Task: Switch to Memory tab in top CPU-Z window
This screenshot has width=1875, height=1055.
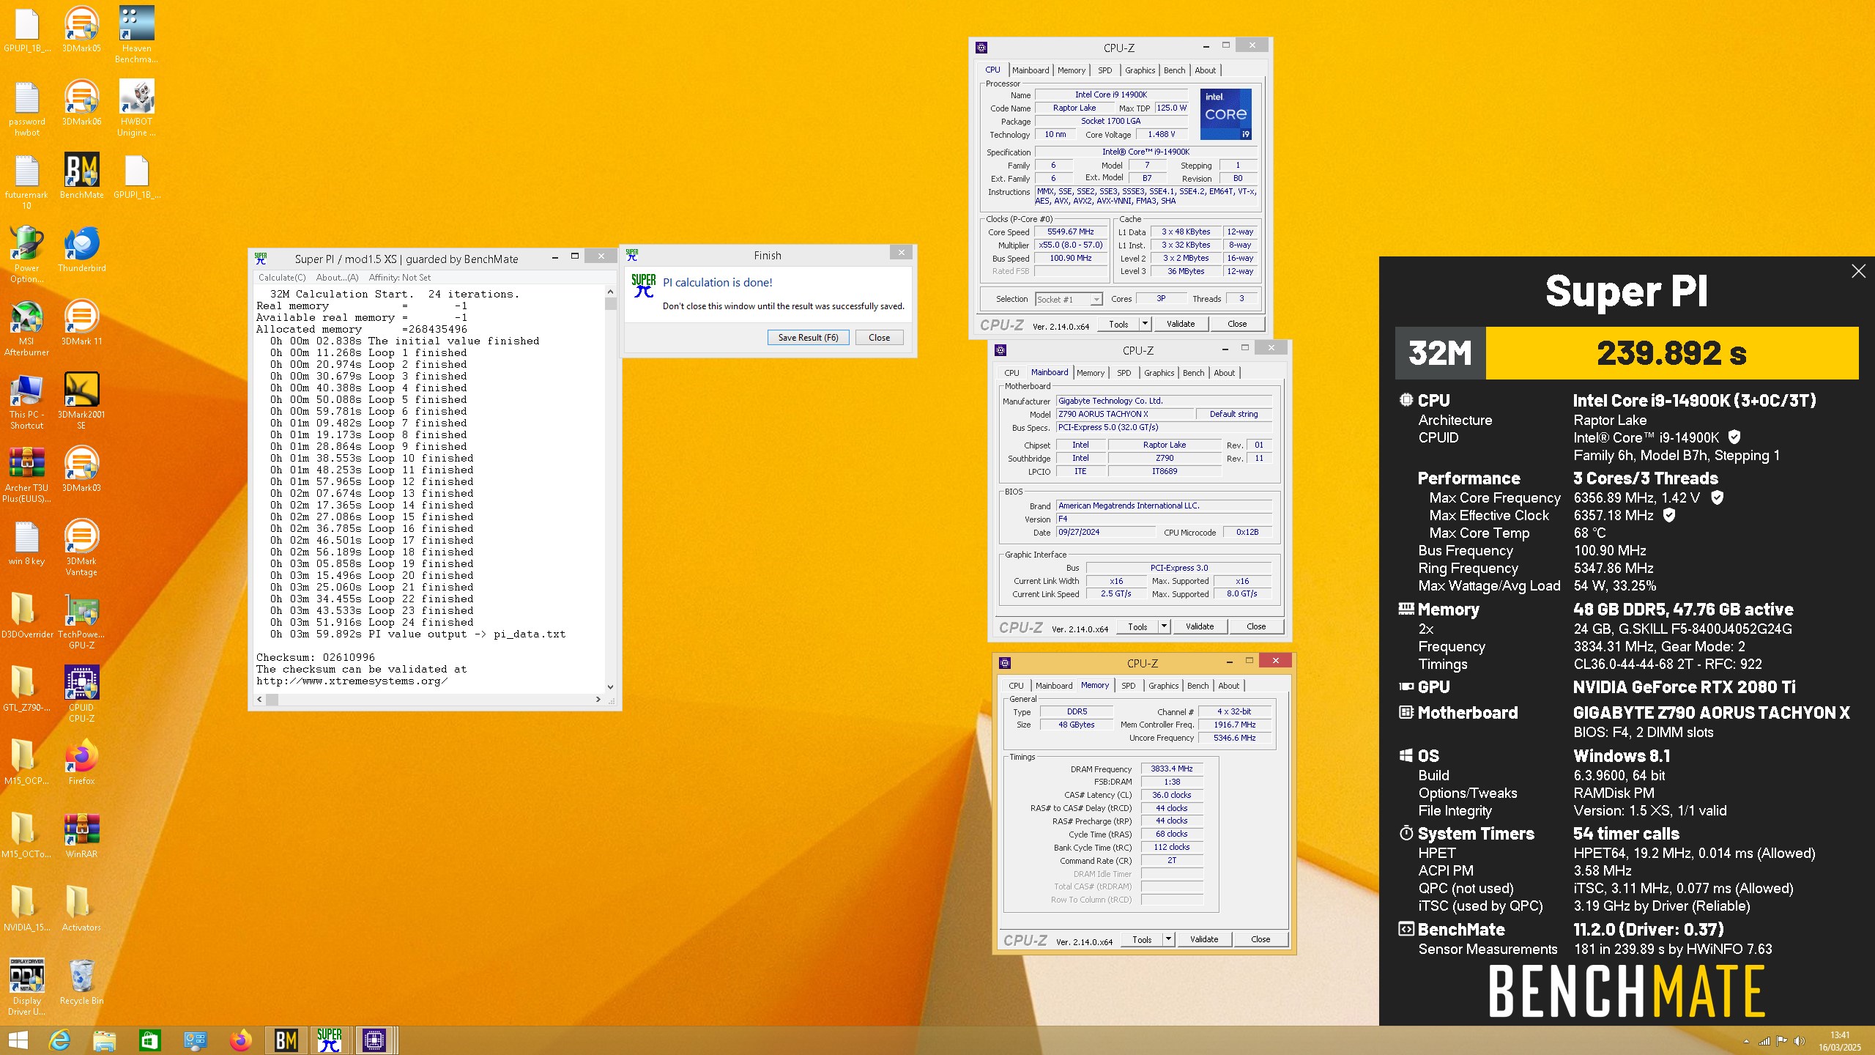Action: [1072, 70]
